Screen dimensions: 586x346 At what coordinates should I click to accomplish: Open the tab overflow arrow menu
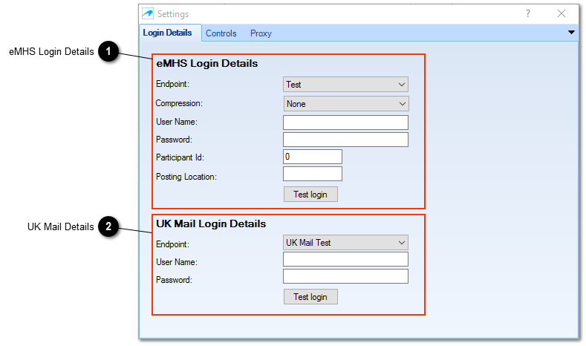(571, 32)
